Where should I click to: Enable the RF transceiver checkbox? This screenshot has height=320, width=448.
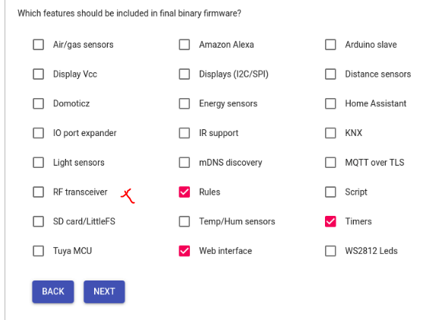38,192
